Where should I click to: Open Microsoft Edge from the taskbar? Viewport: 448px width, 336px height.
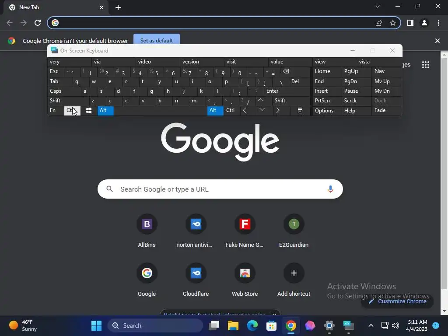tap(252, 325)
